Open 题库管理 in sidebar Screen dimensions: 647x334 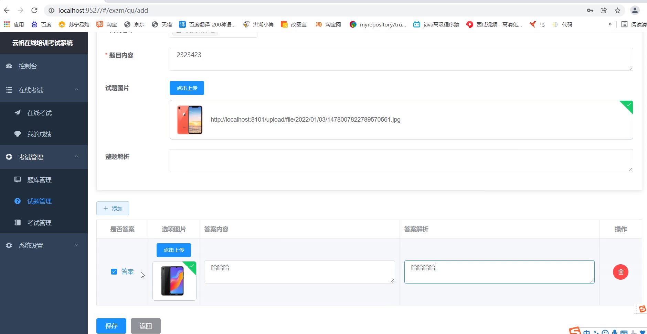point(44,180)
